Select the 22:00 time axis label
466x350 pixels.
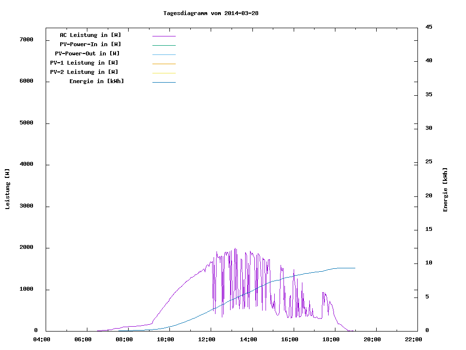pyautogui.click(x=414, y=339)
